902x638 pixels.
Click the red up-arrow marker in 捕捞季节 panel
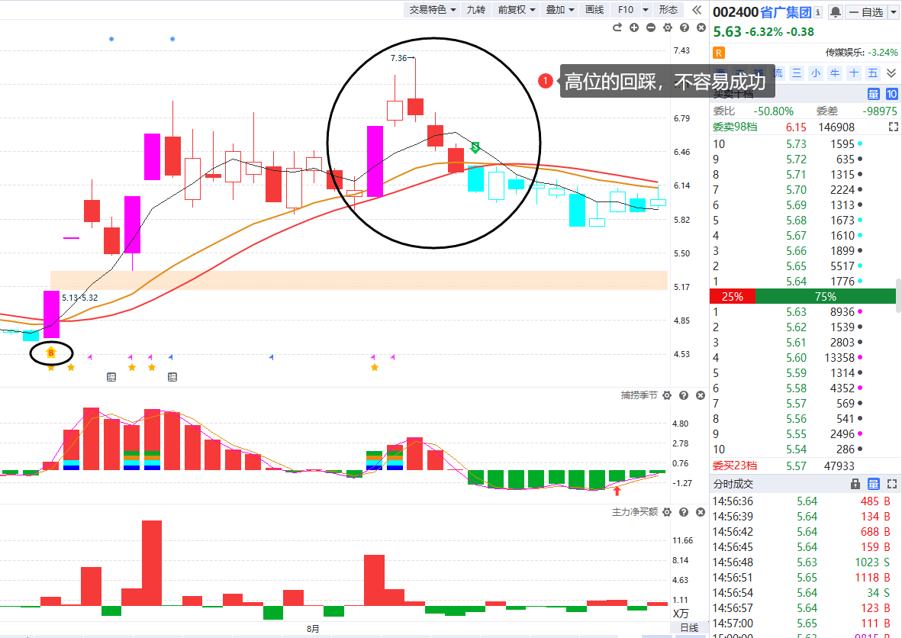point(617,491)
